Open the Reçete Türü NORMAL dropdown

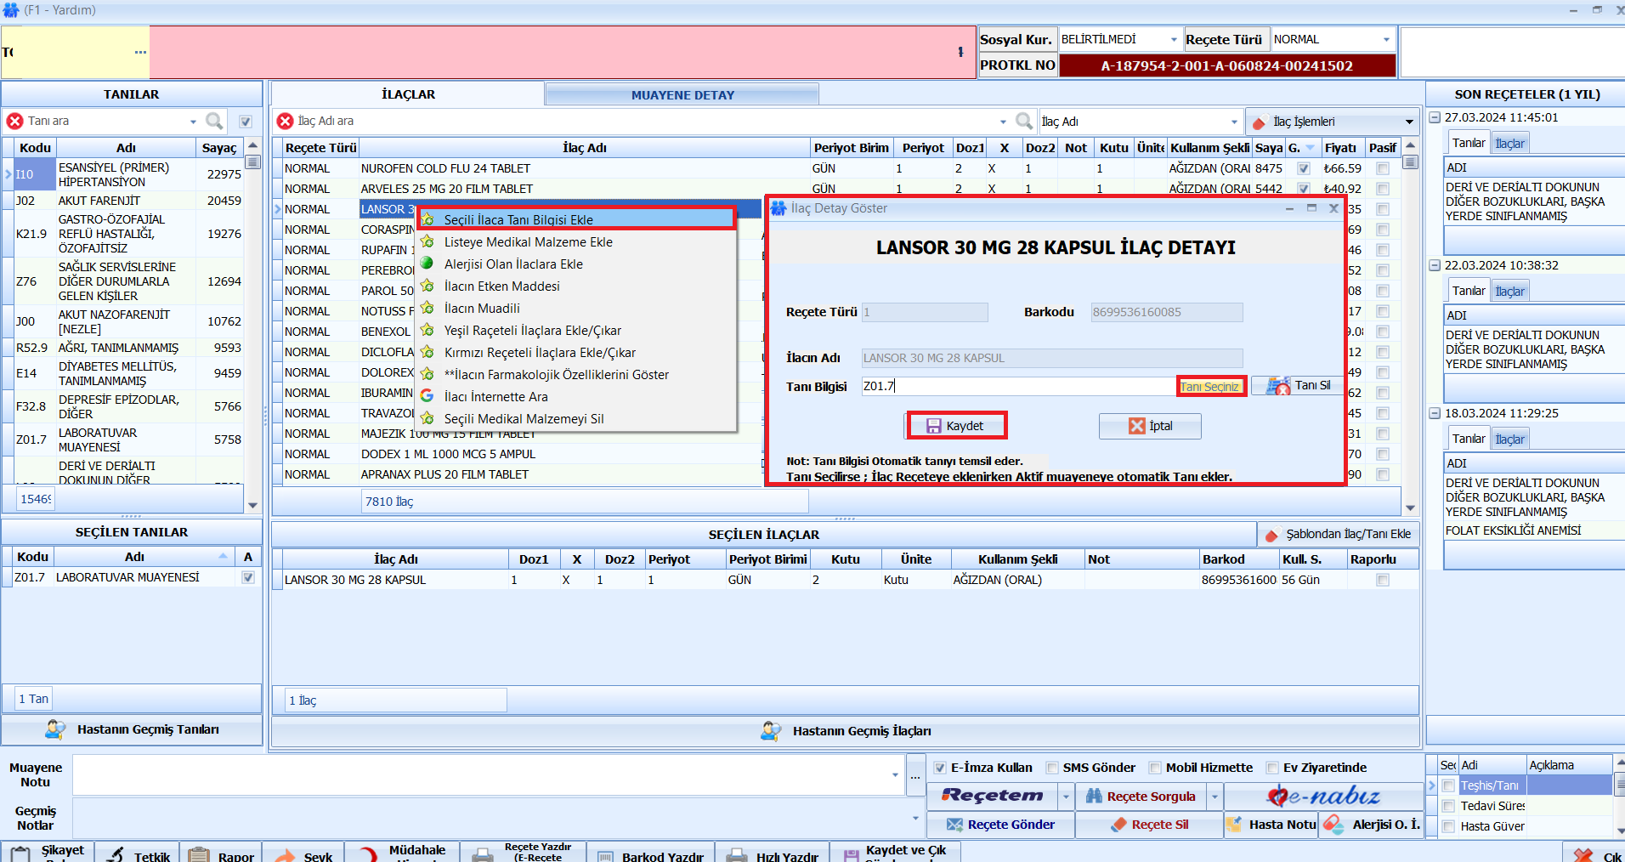point(1386,39)
